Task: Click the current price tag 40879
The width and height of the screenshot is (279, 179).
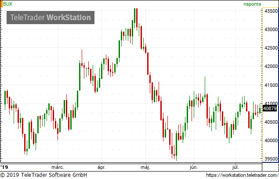Action: click(270, 108)
